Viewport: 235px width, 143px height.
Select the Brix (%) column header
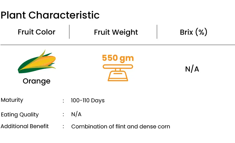click(x=193, y=32)
